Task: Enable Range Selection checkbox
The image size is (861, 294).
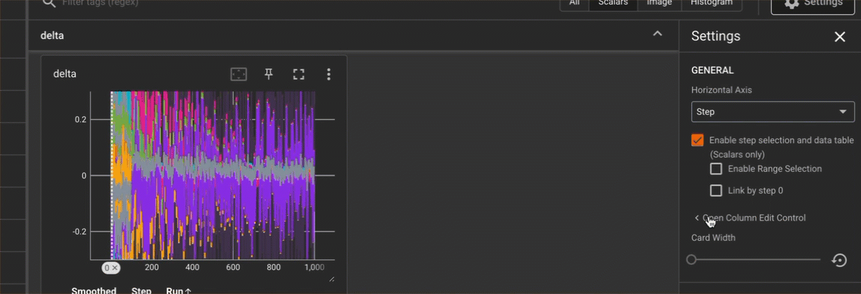Action: 716,169
